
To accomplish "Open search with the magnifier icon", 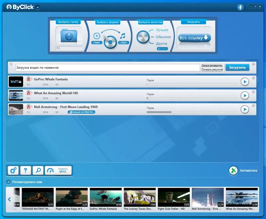I will [x=38, y=170].
